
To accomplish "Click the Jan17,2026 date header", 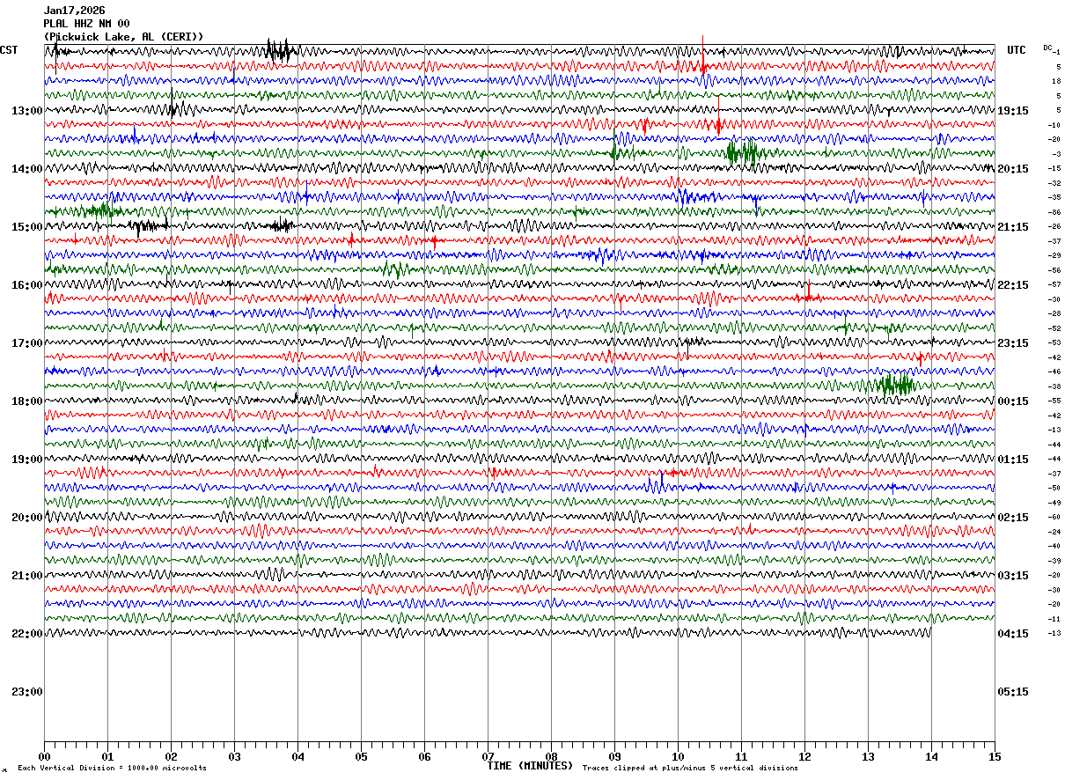I will [x=74, y=11].
